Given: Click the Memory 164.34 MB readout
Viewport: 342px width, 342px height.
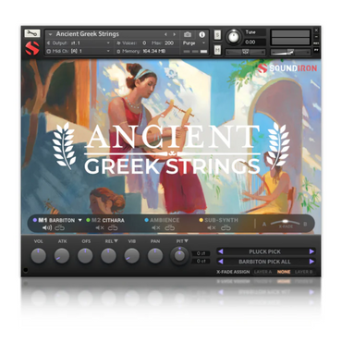Looking at the screenshot, I should (x=141, y=51).
